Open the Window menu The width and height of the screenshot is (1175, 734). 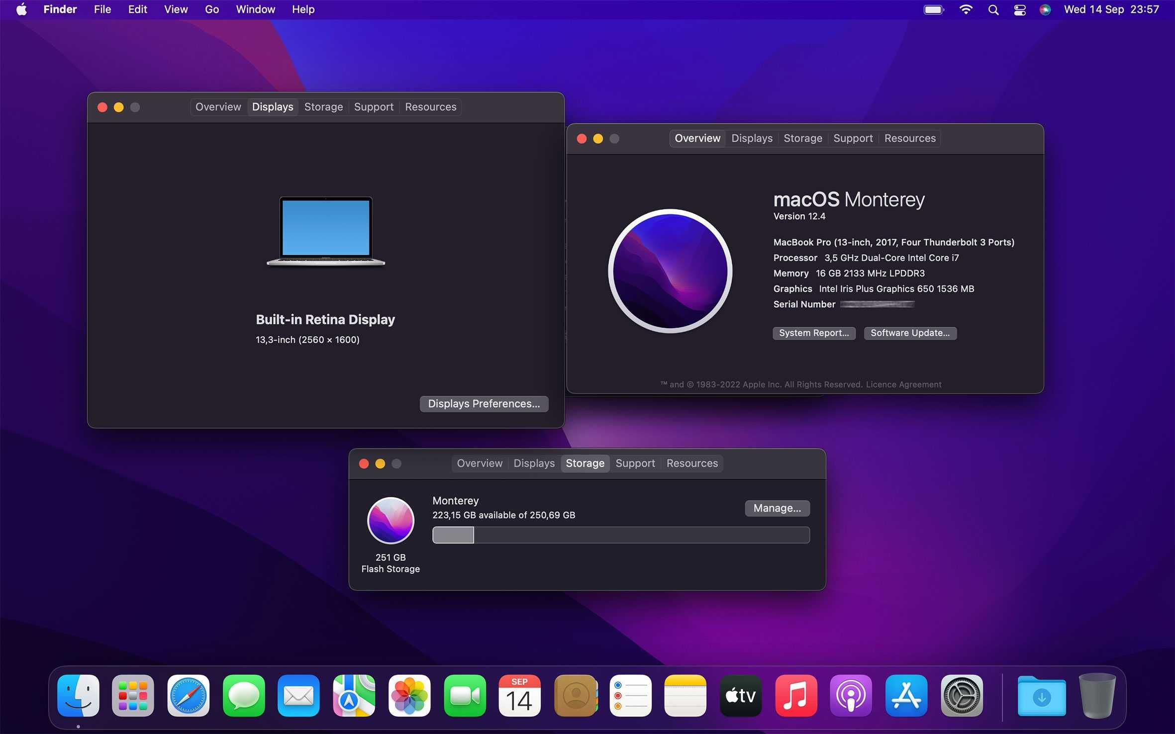[x=255, y=9]
